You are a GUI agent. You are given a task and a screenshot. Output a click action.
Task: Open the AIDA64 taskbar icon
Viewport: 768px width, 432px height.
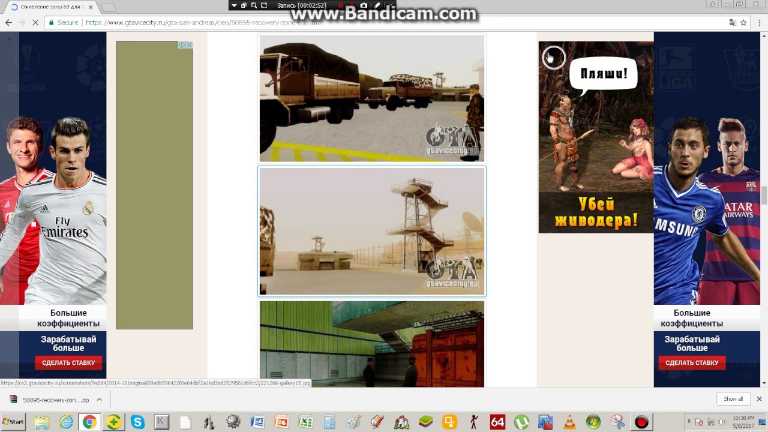coord(497,422)
